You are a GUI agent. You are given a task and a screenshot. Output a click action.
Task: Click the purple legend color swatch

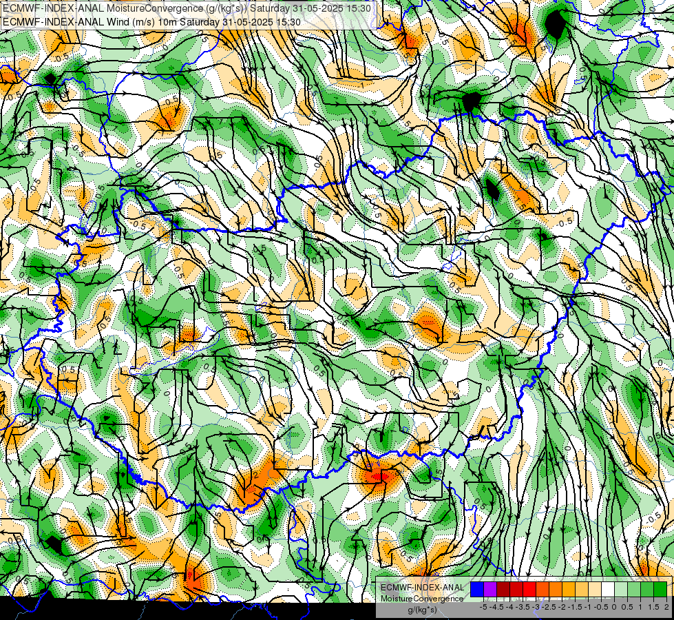(x=490, y=590)
